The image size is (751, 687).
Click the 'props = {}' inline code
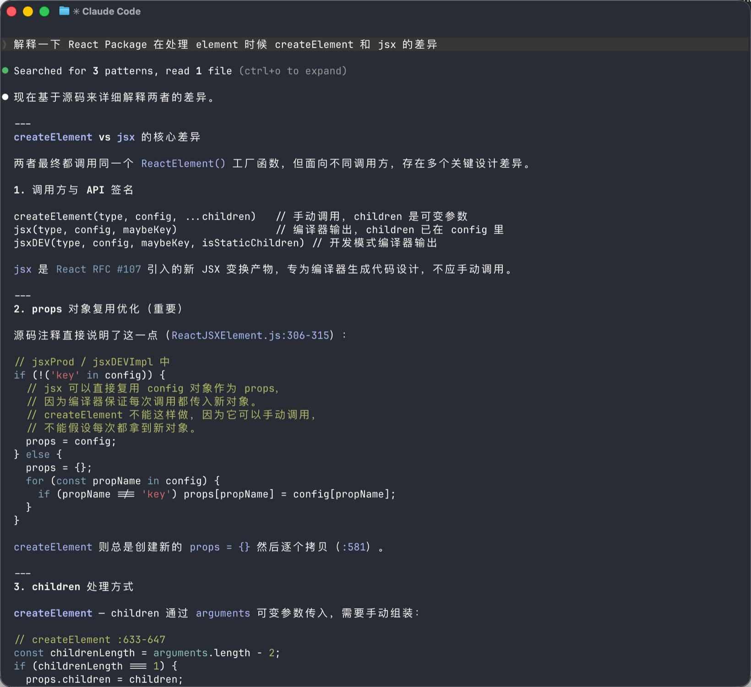tap(220, 547)
